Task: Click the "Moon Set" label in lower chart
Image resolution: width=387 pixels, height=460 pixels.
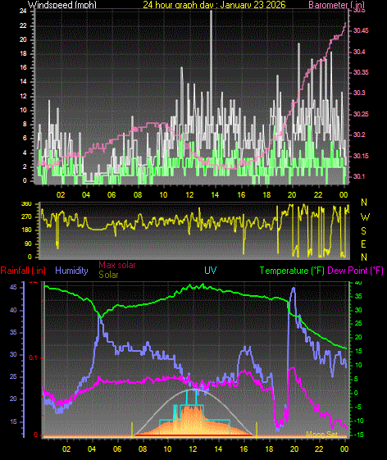Action: click(322, 434)
